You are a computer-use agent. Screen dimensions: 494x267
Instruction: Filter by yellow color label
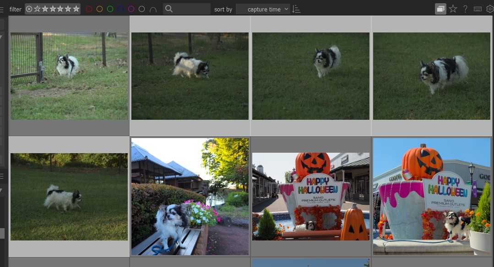click(99, 9)
